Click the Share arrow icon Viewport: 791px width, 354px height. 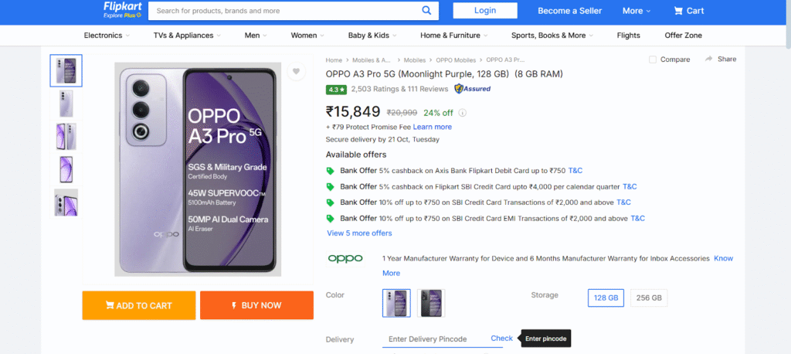[709, 59]
